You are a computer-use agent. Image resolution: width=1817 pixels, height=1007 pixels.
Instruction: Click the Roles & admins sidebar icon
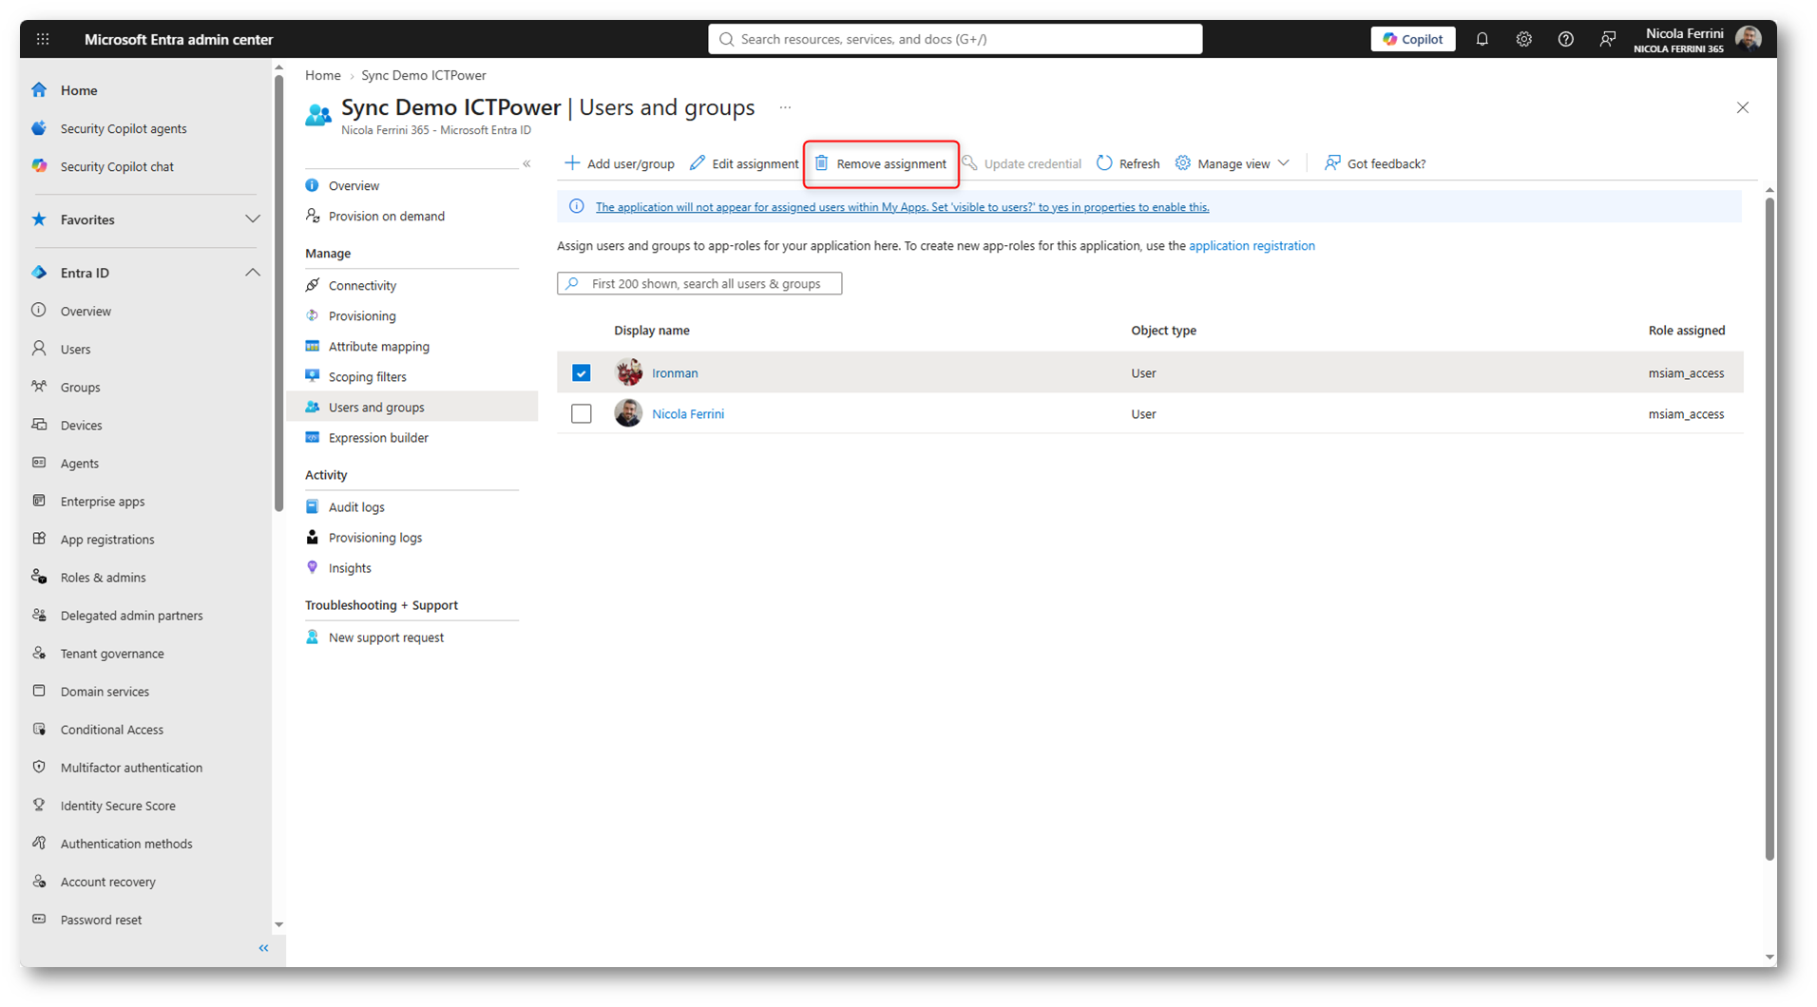click(x=39, y=577)
